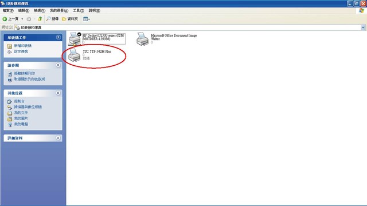Click the title bar printer folder icon
This screenshot has width=367, height=206.
3,3
